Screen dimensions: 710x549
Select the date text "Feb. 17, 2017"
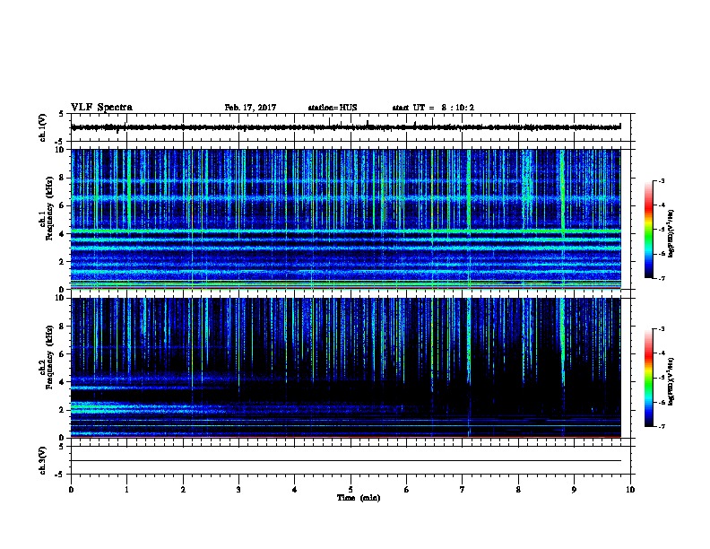250,108
